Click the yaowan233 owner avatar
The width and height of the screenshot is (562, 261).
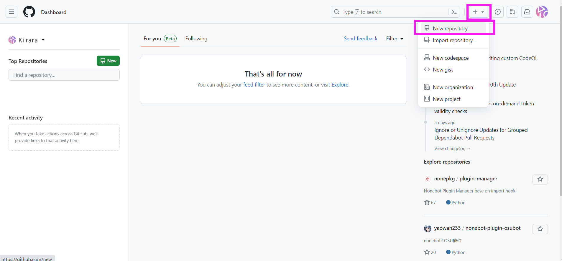pyautogui.click(x=428, y=228)
